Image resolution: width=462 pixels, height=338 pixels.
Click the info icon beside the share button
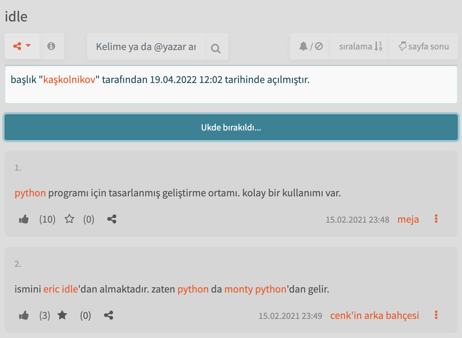(x=51, y=46)
